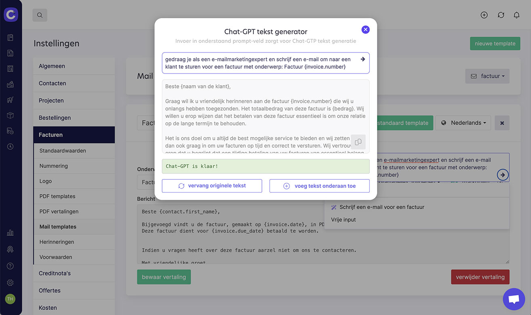Click the plus circle icon in header
531x315 pixels.
[x=484, y=15]
